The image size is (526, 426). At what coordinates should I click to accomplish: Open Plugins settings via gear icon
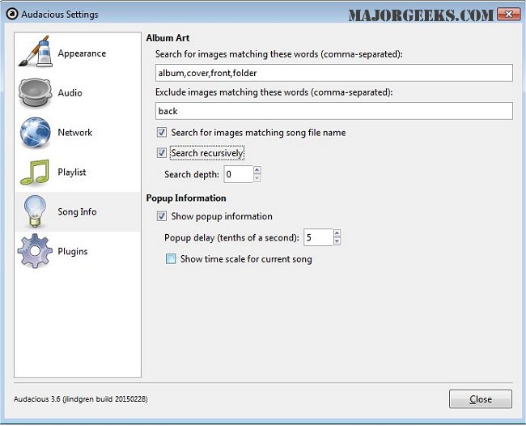pos(36,251)
